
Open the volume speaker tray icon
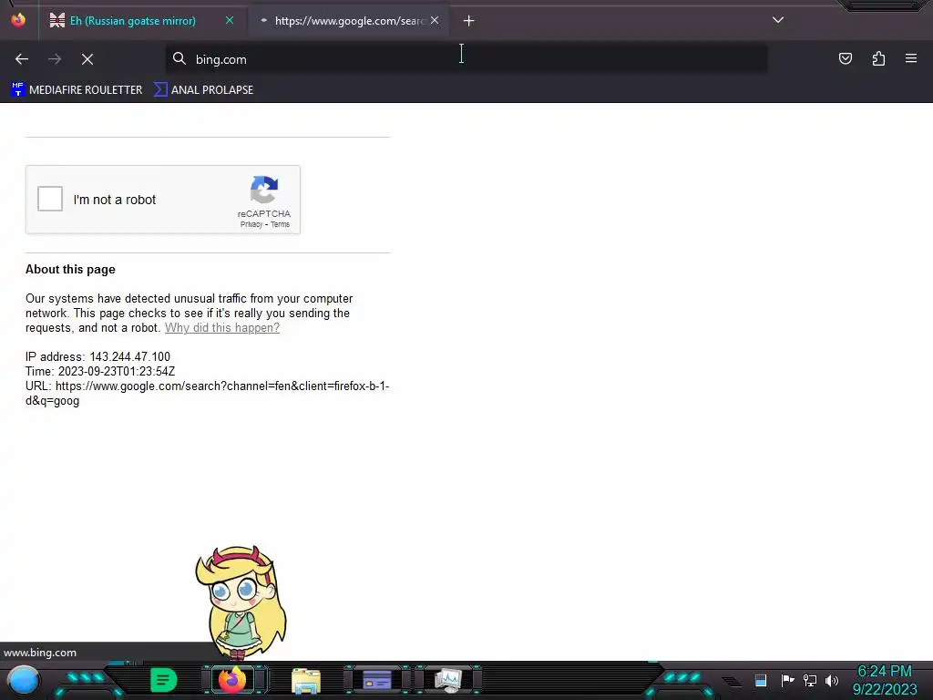click(832, 680)
